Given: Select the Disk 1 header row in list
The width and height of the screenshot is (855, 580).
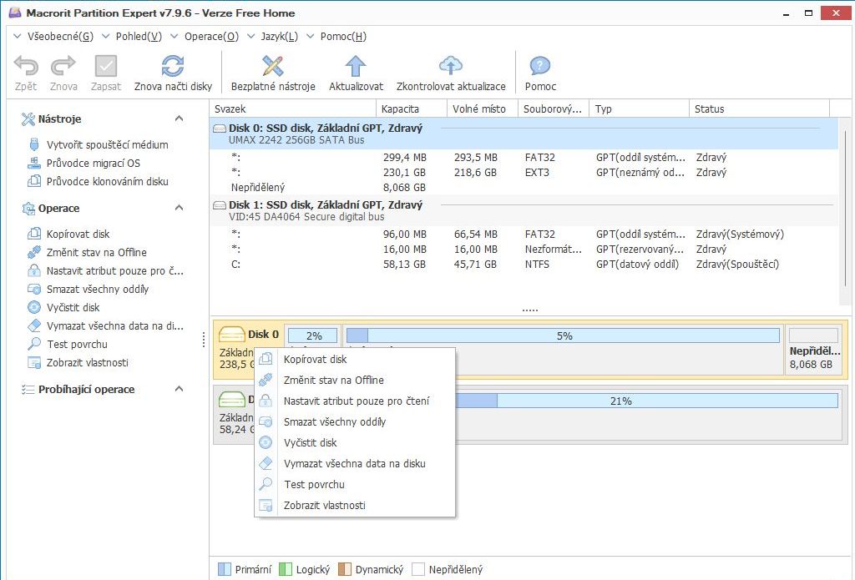Looking at the screenshot, I should [x=326, y=204].
